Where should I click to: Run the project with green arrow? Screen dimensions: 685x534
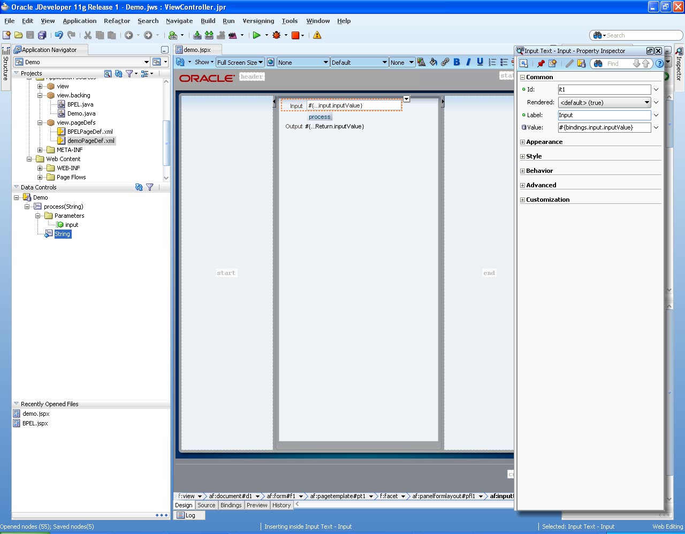pos(257,35)
